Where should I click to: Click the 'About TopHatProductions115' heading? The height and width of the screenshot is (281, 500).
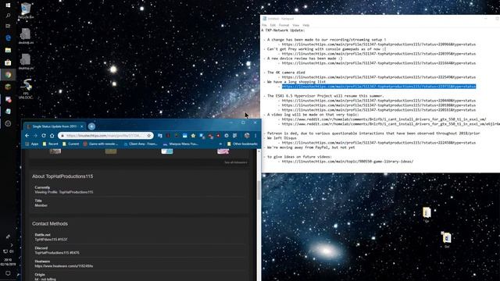click(x=62, y=176)
